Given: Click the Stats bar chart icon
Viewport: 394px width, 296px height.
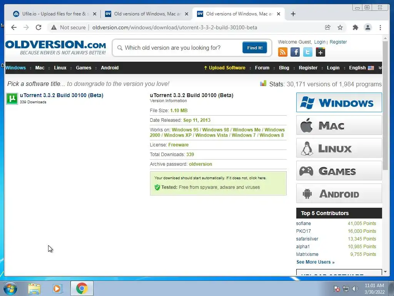Looking at the screenshot, I should [x=263, y=83].
